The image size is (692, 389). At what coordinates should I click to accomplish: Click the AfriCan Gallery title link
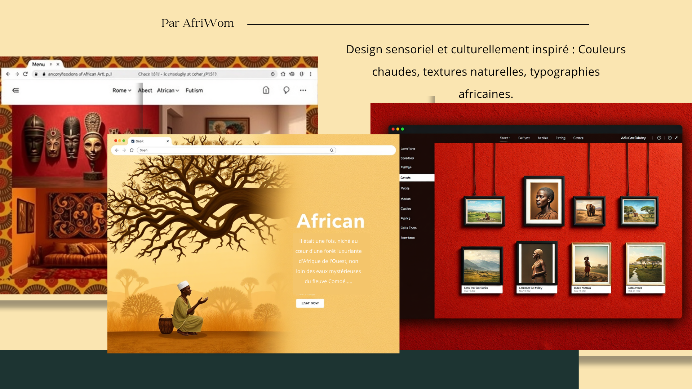(x=633, y=138)
